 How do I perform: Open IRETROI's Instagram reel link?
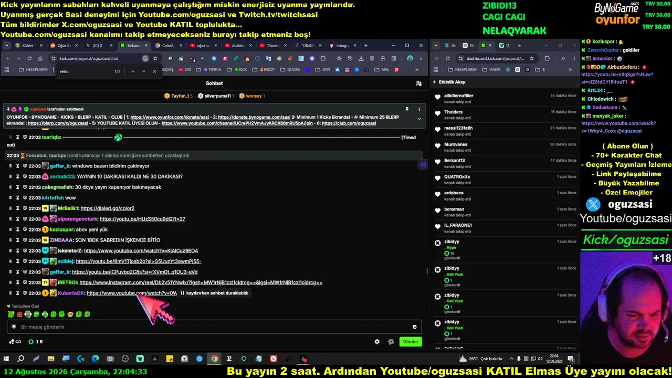(x=201, y=282)
